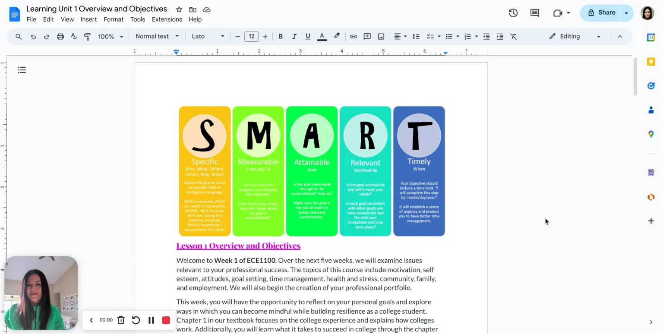The image size is (663, 334).
Task: Show the document outline
Action: point(22,70)
